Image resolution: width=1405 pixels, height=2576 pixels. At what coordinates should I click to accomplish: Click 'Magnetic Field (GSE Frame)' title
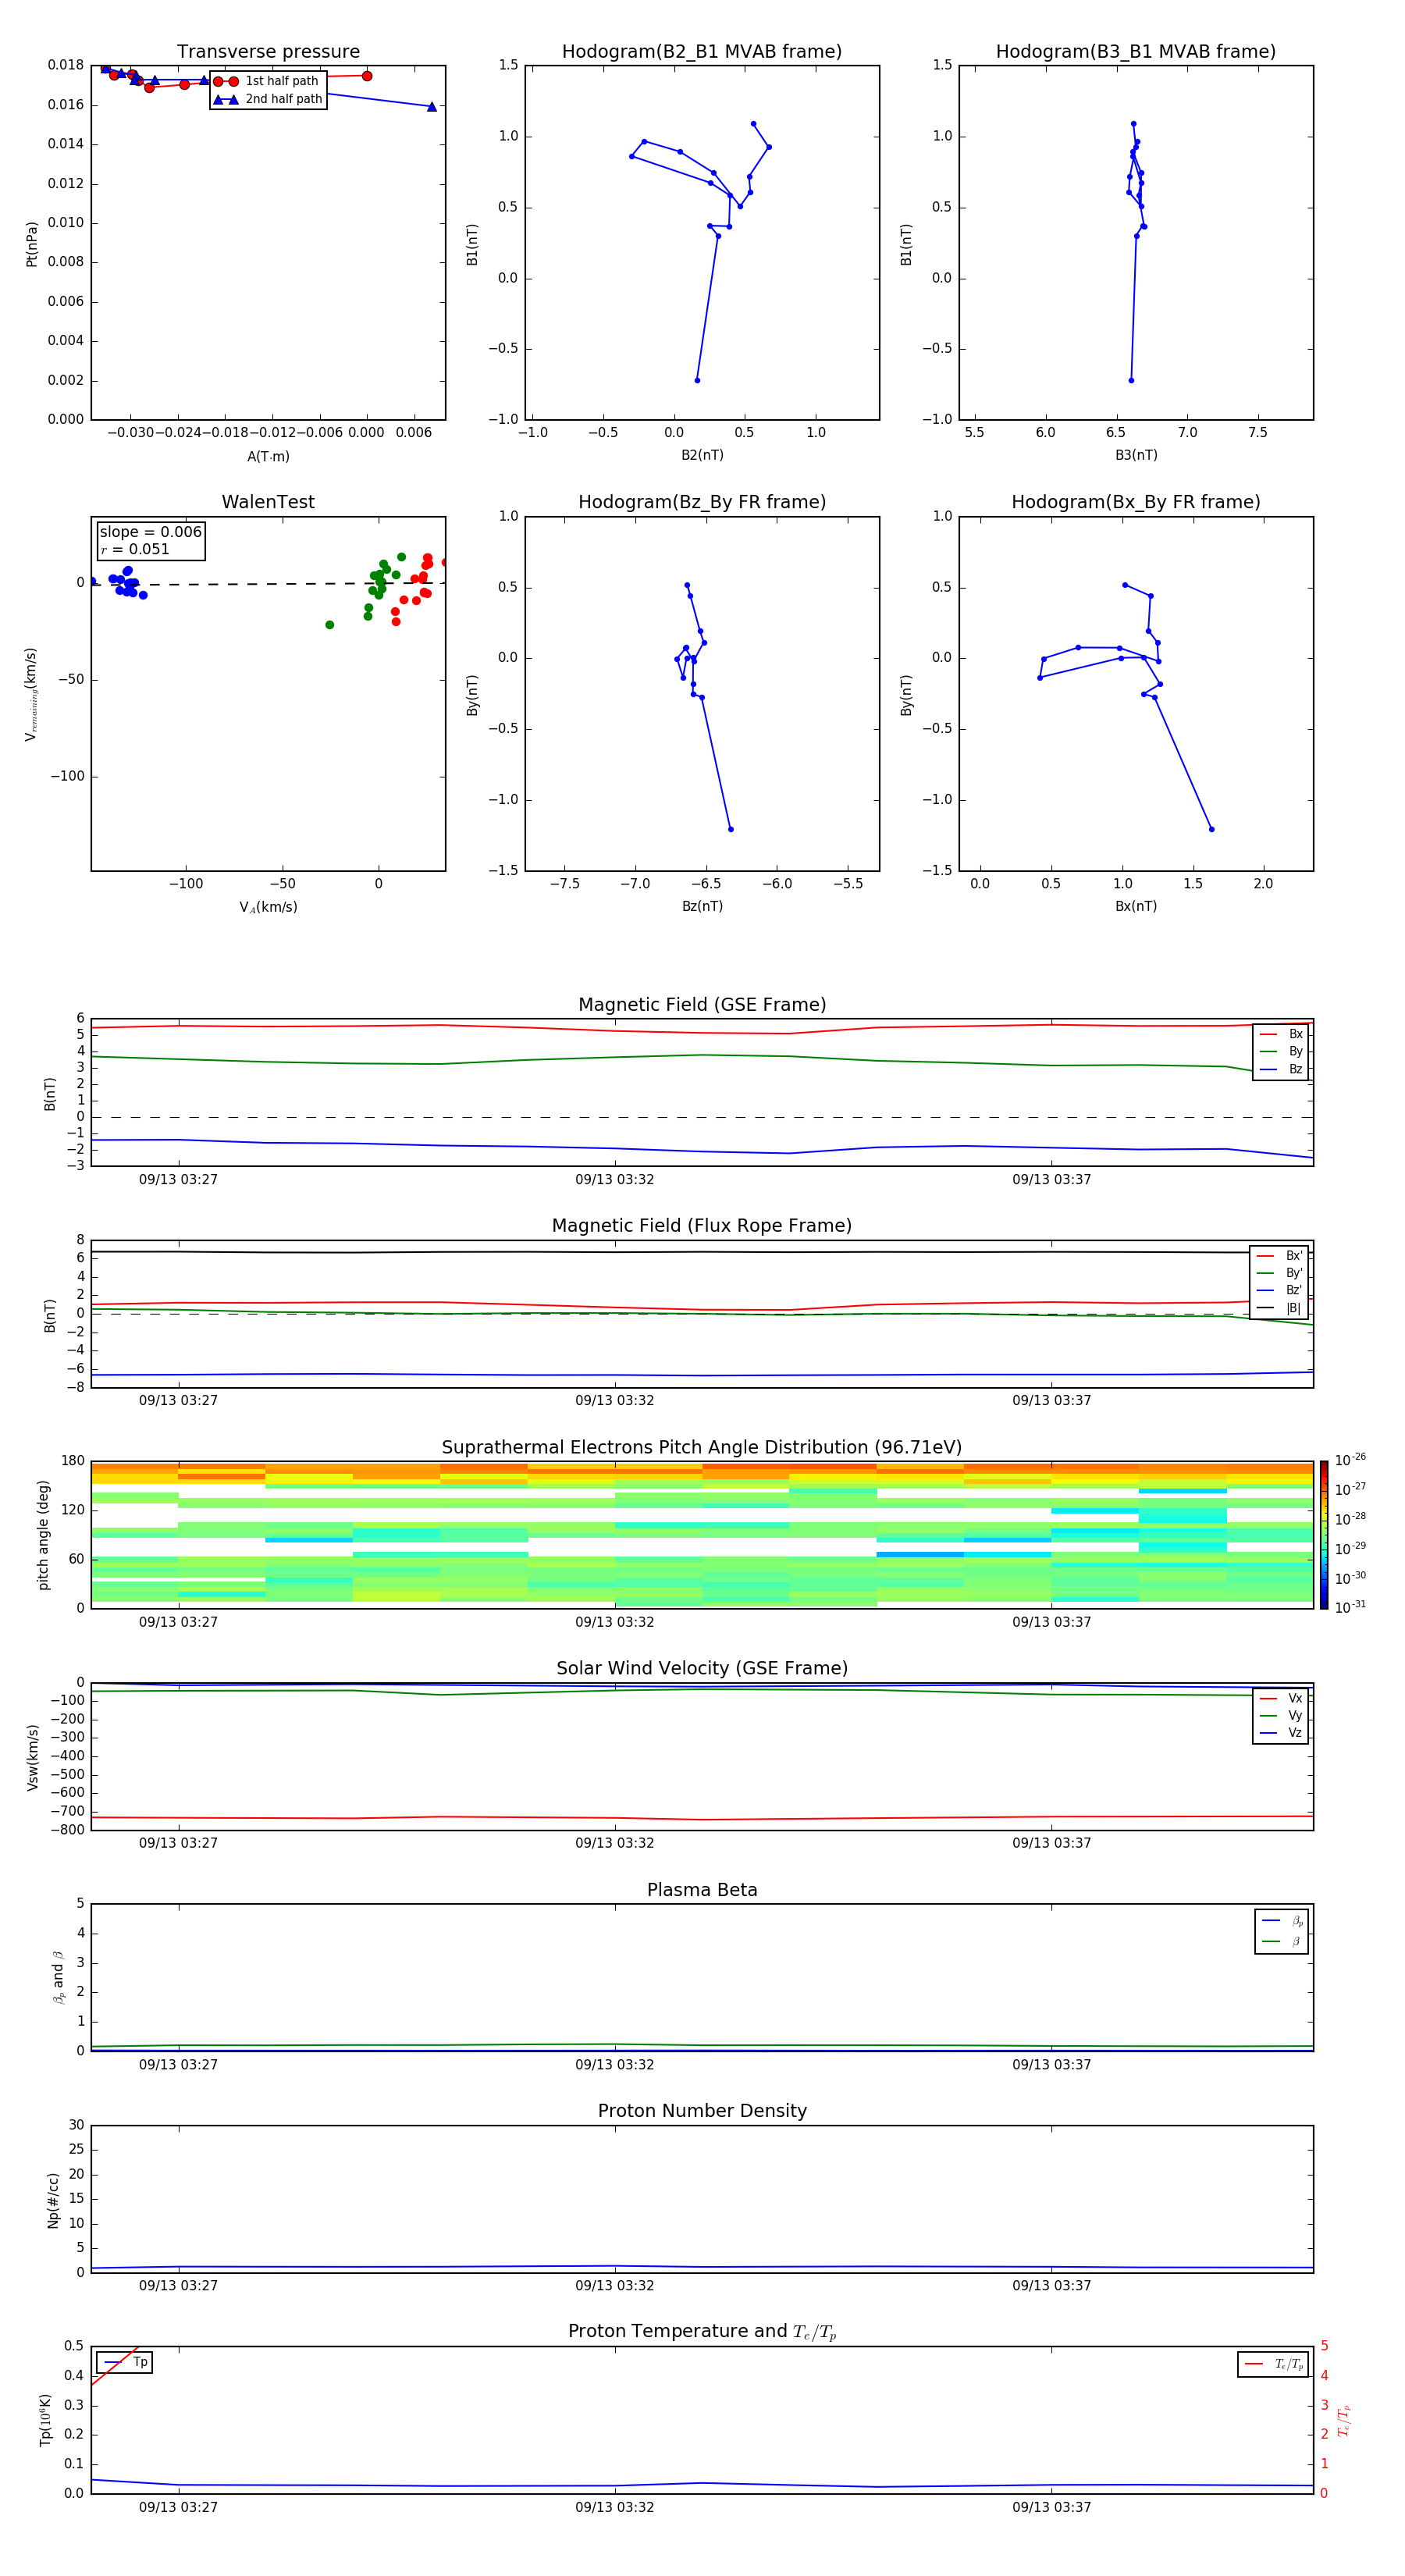[x=702, y=1004]
